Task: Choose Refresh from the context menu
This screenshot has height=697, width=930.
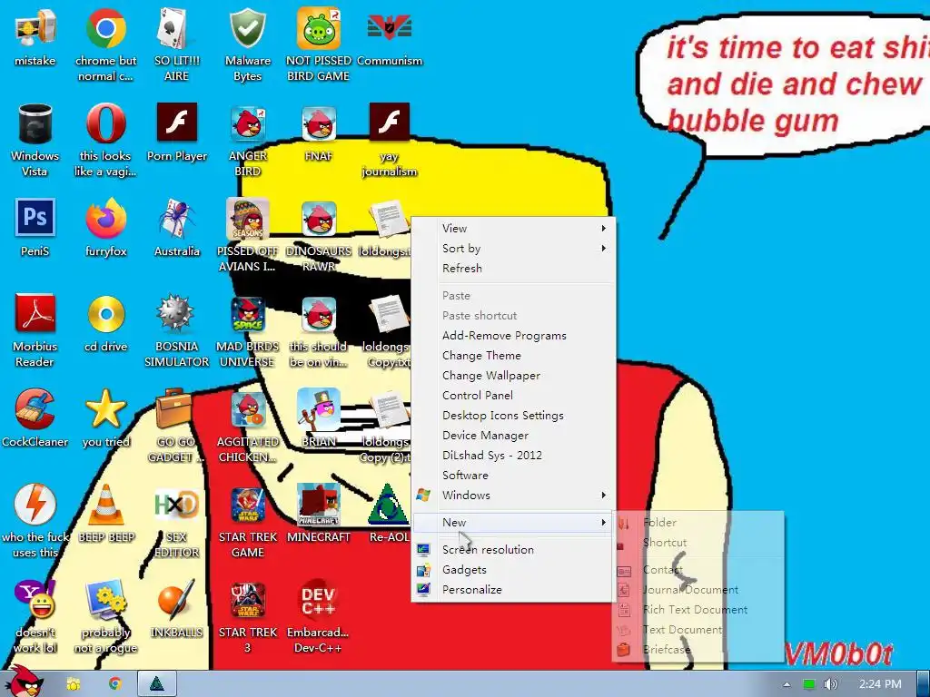Action: tap(513, 268)
